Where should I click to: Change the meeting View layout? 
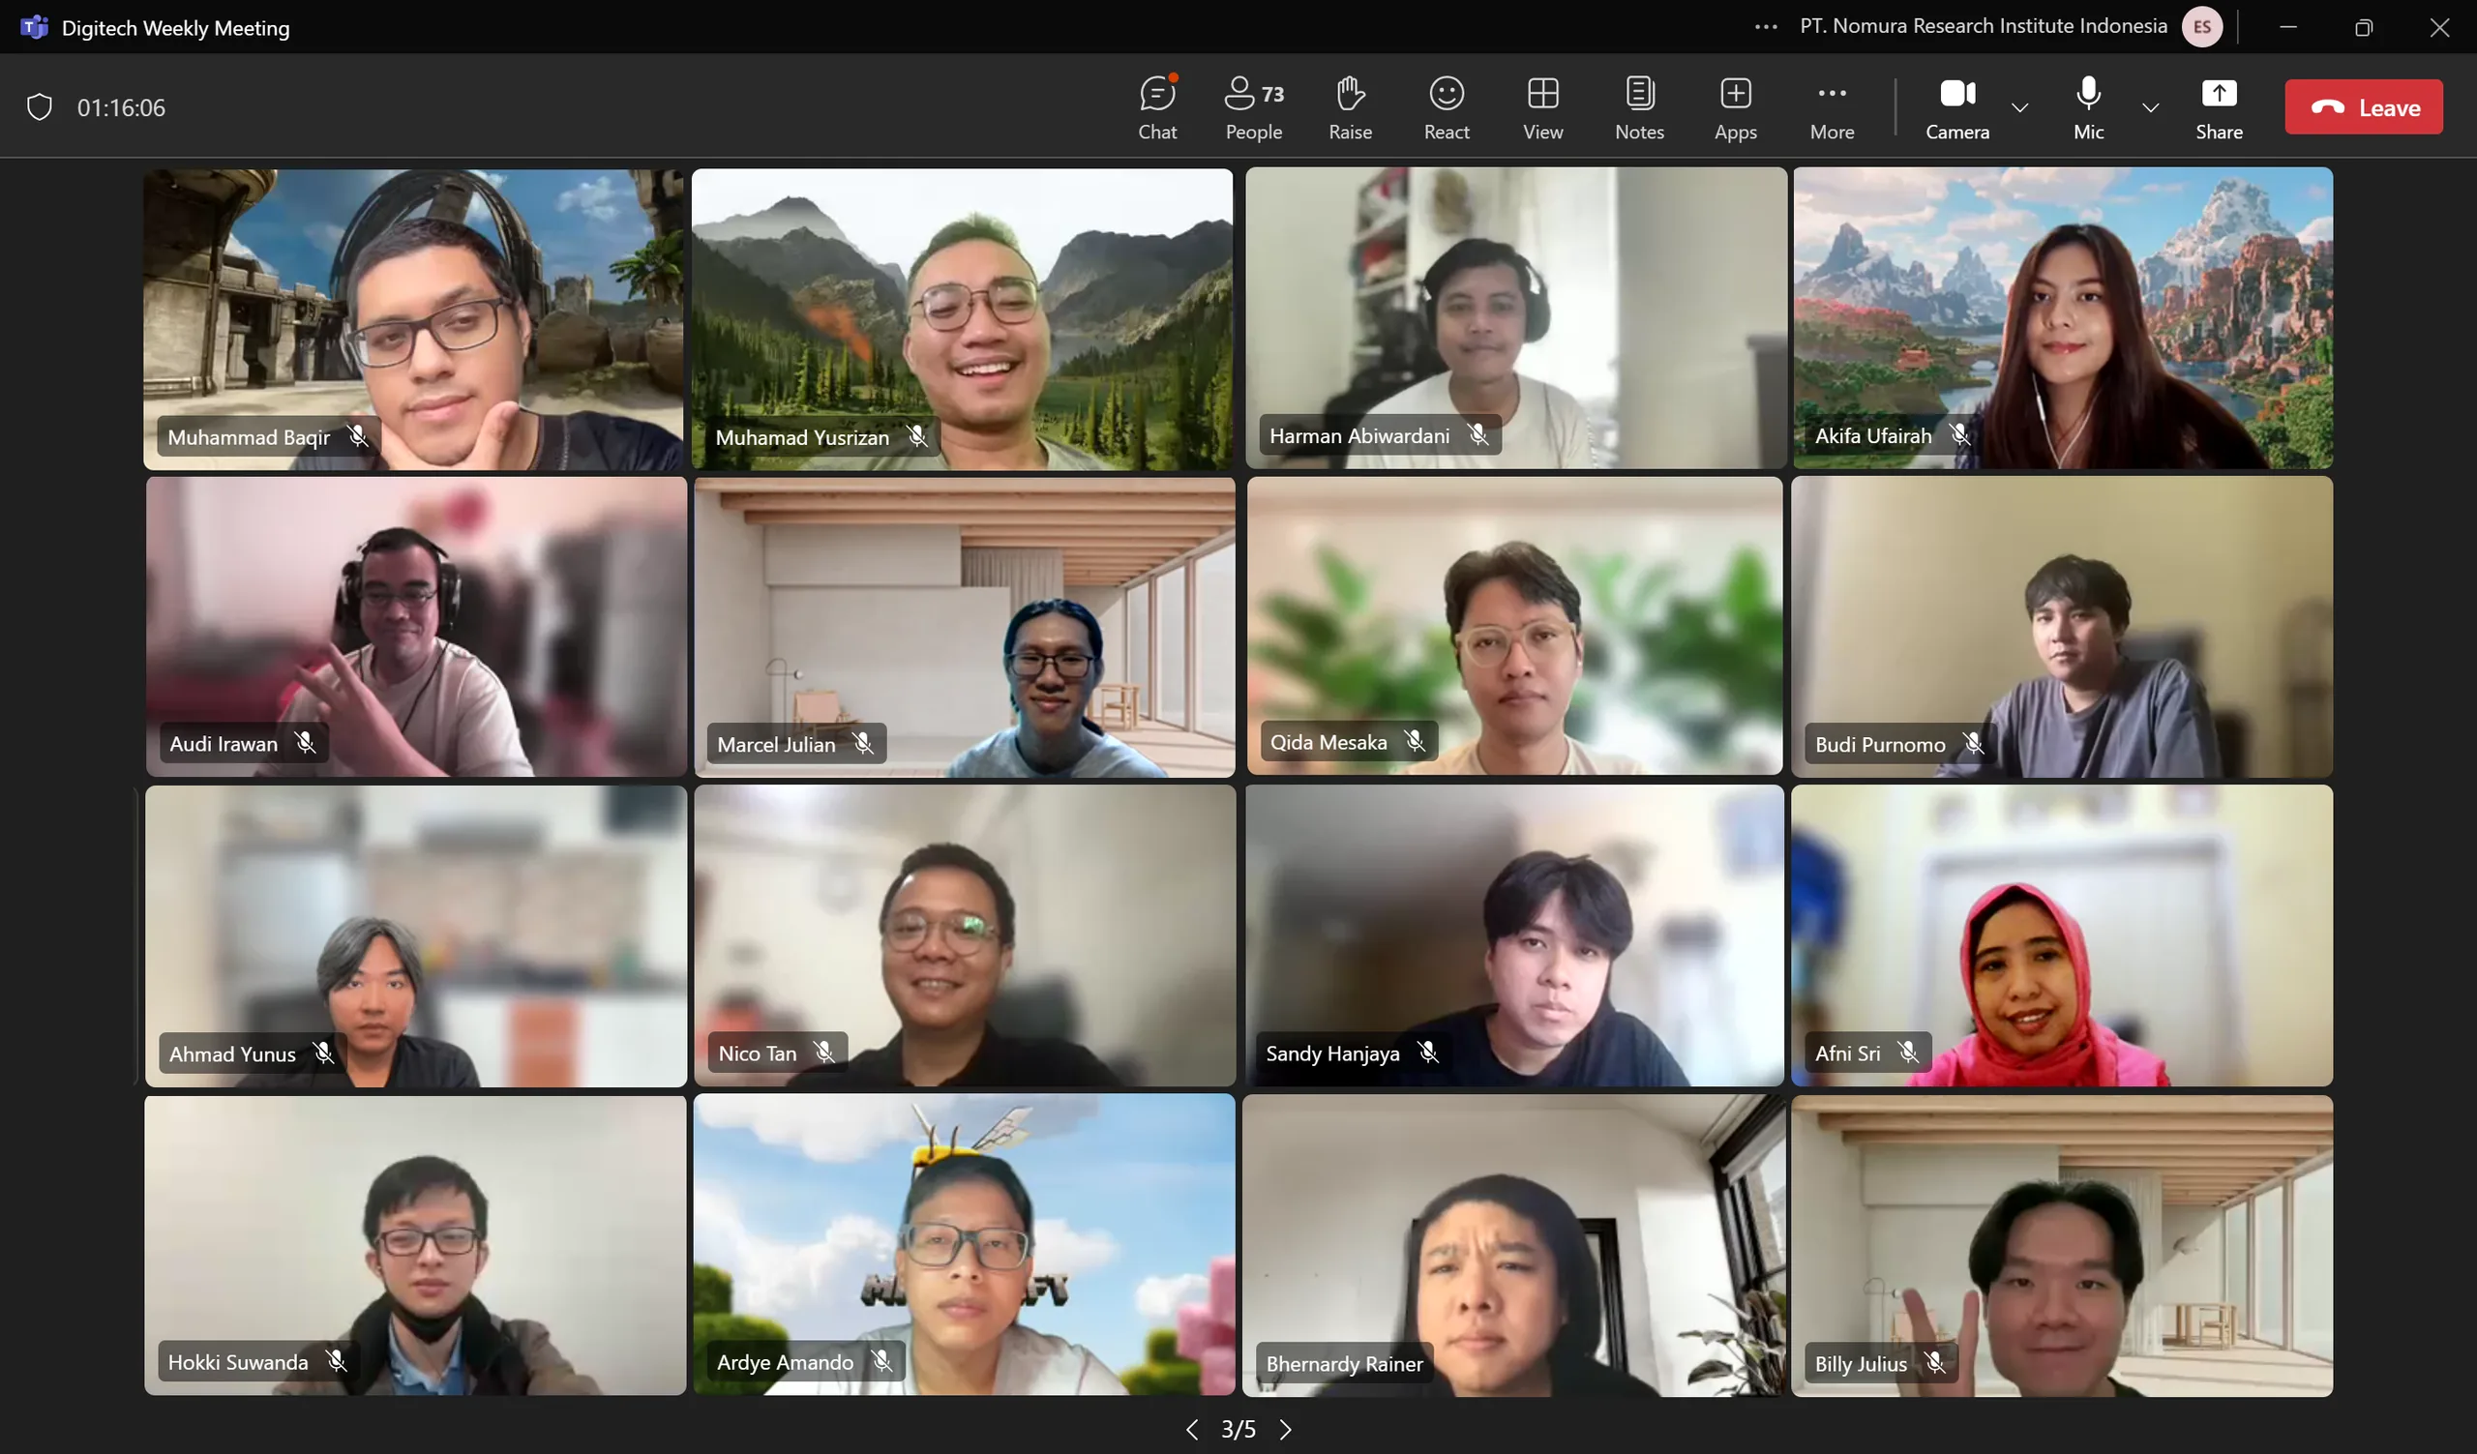point(1542,107)
